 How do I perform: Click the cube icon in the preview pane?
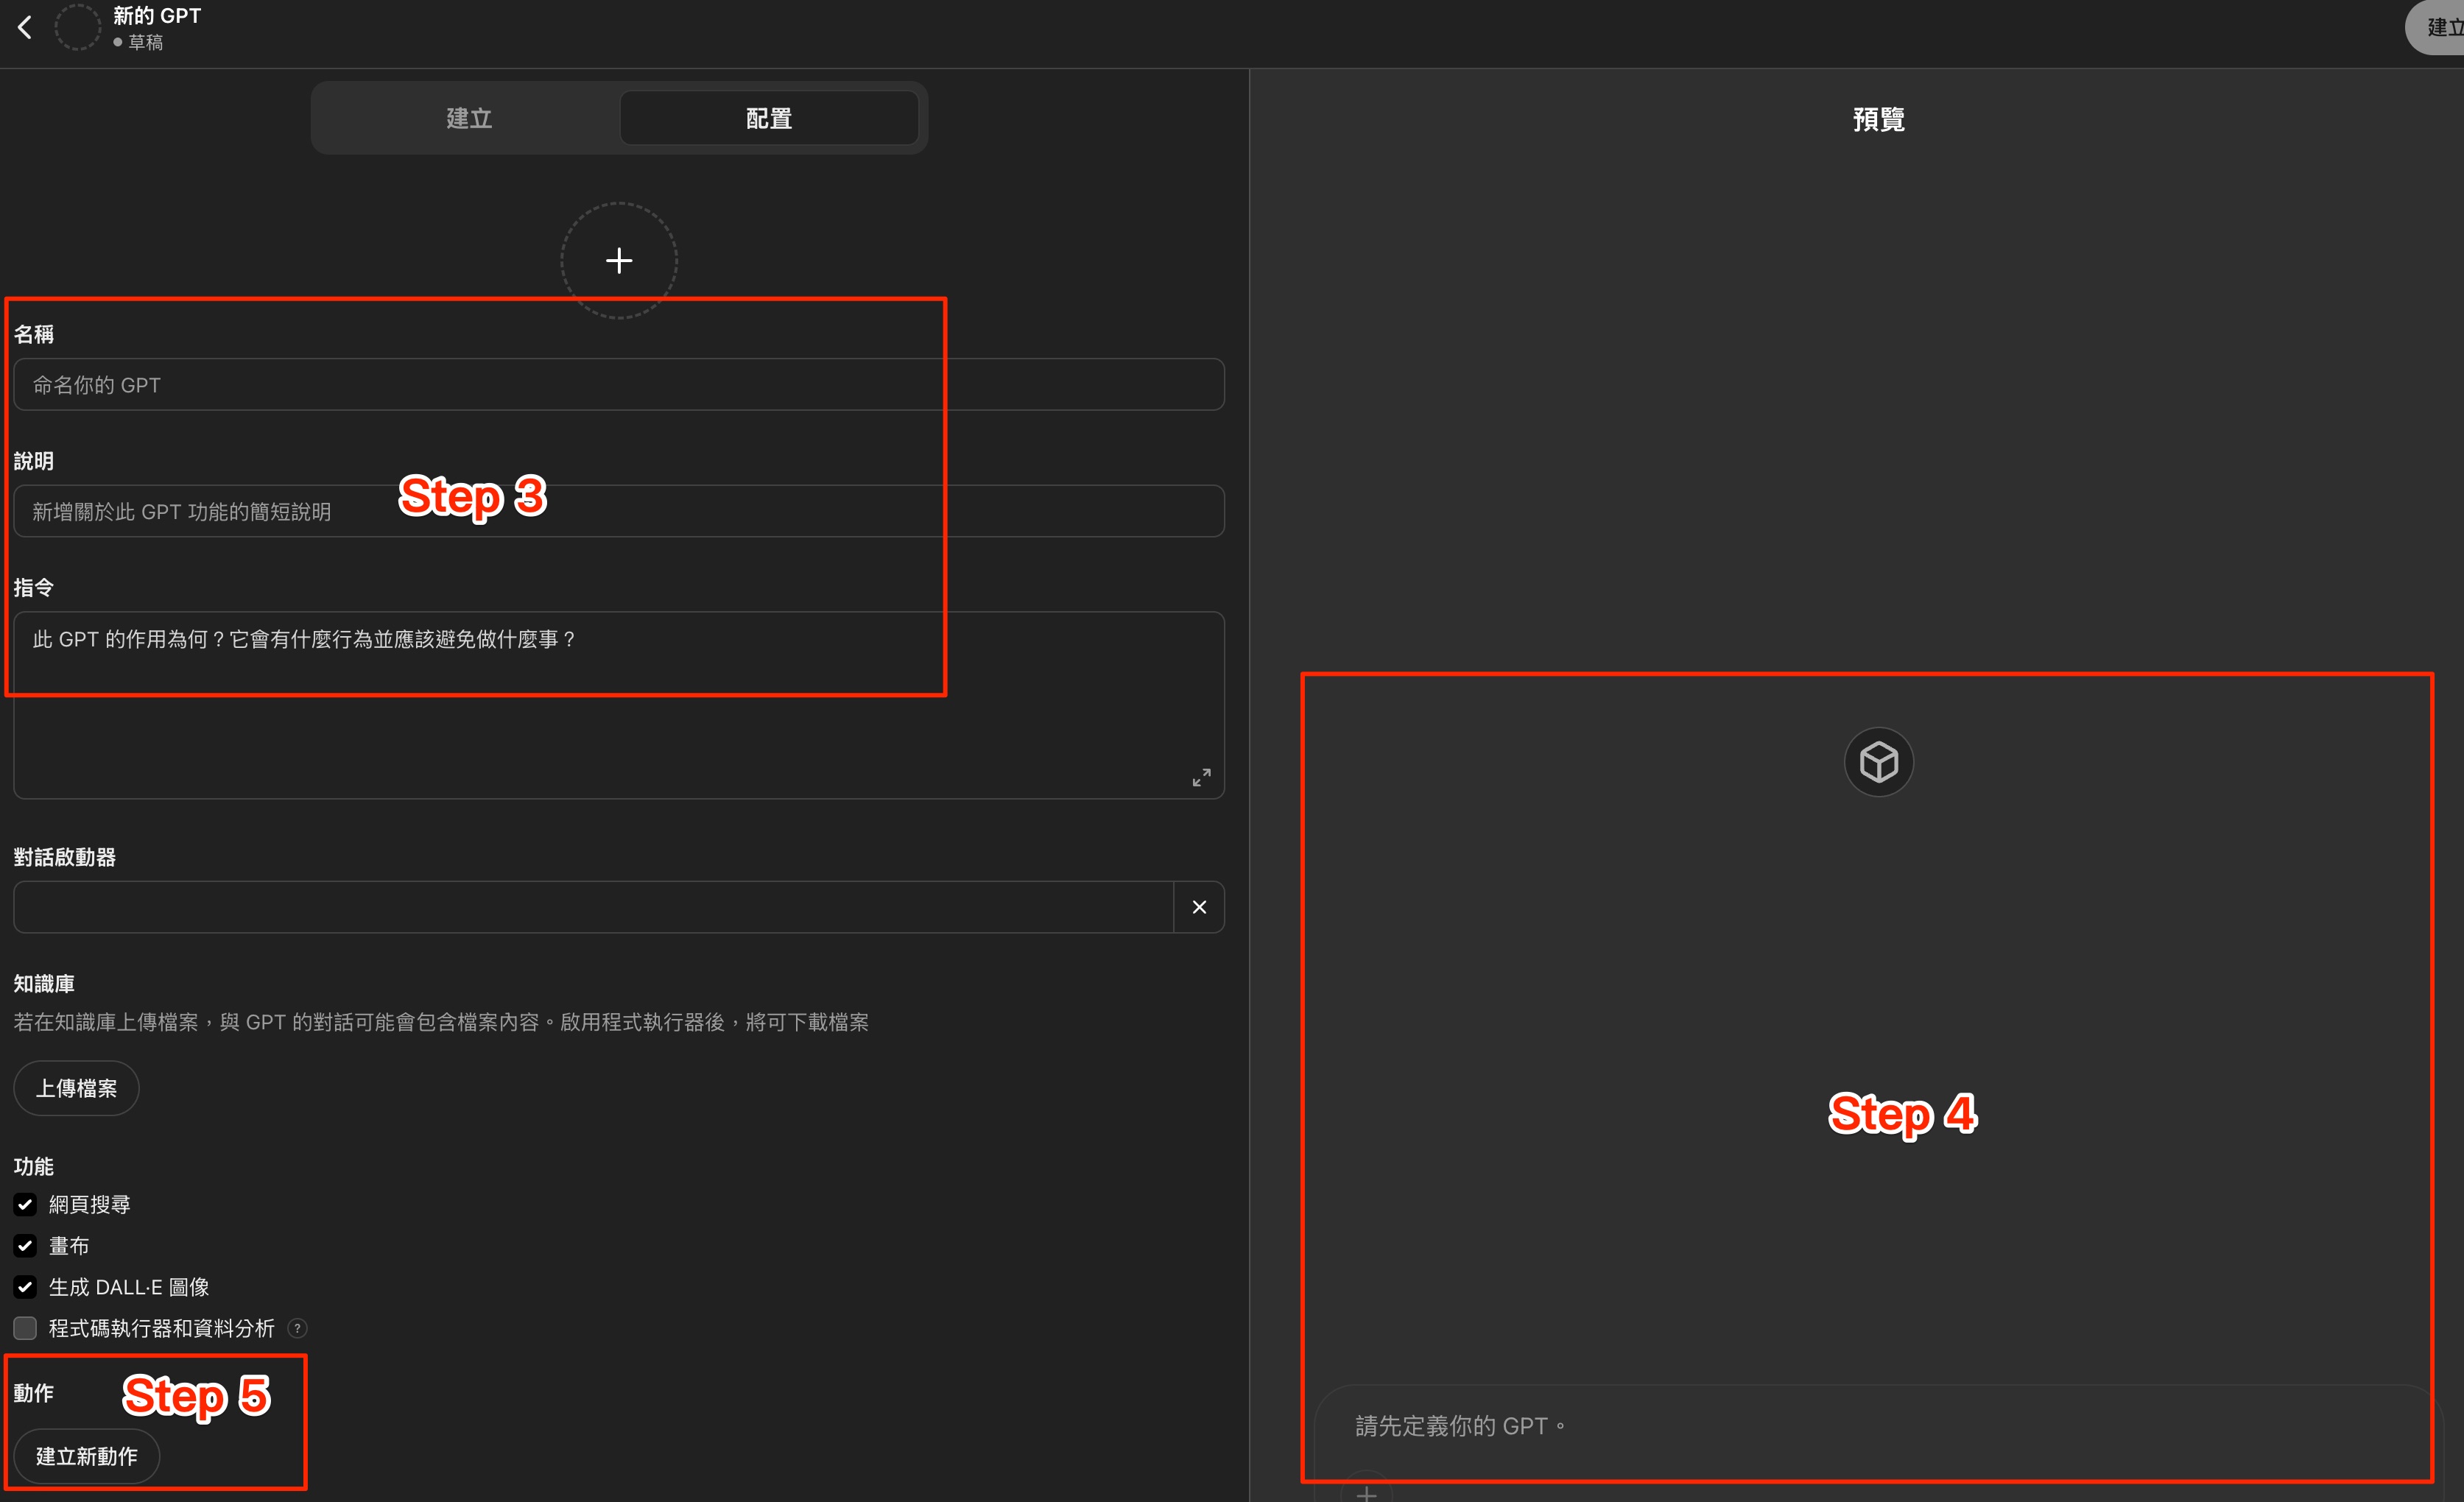pos(1878,762)
